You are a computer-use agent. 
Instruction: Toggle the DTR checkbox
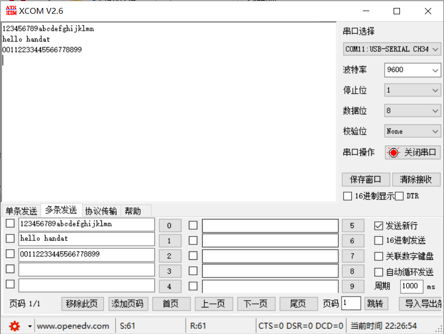tap(399, 196)
